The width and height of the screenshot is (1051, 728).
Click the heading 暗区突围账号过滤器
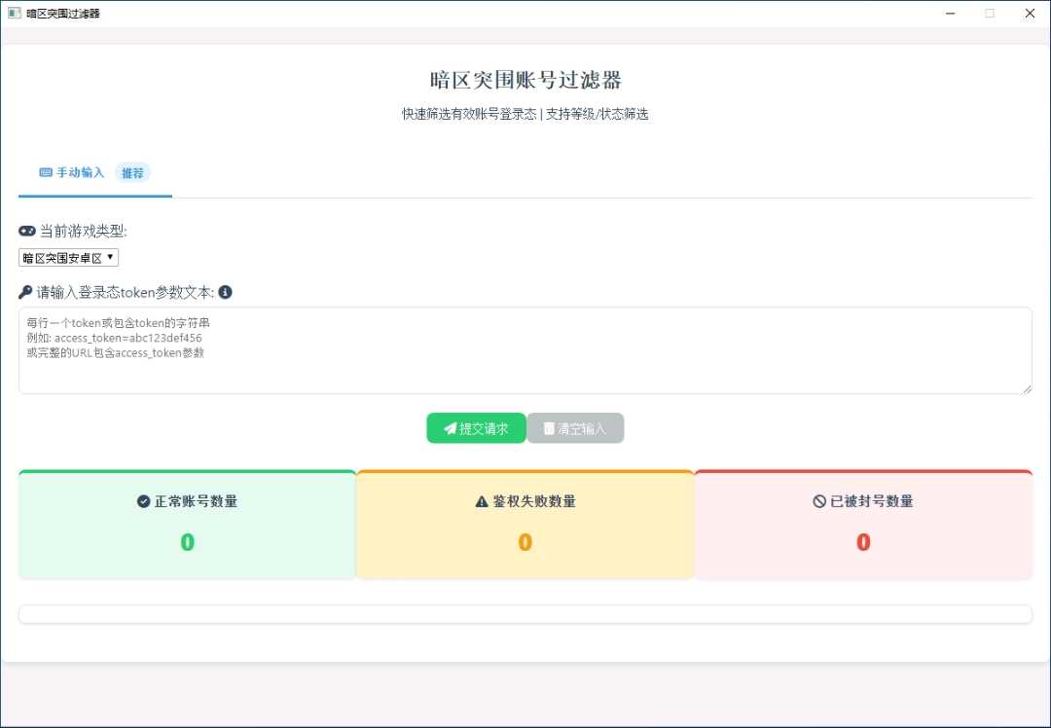click(x=525, y=81)
